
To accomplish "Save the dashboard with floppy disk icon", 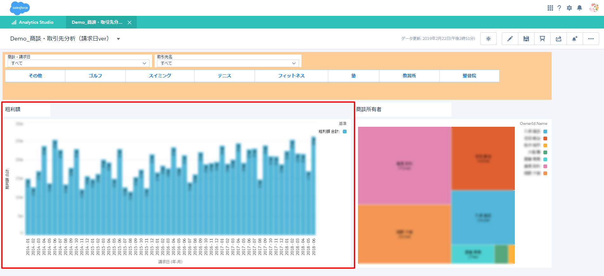I will click(526, 39).
